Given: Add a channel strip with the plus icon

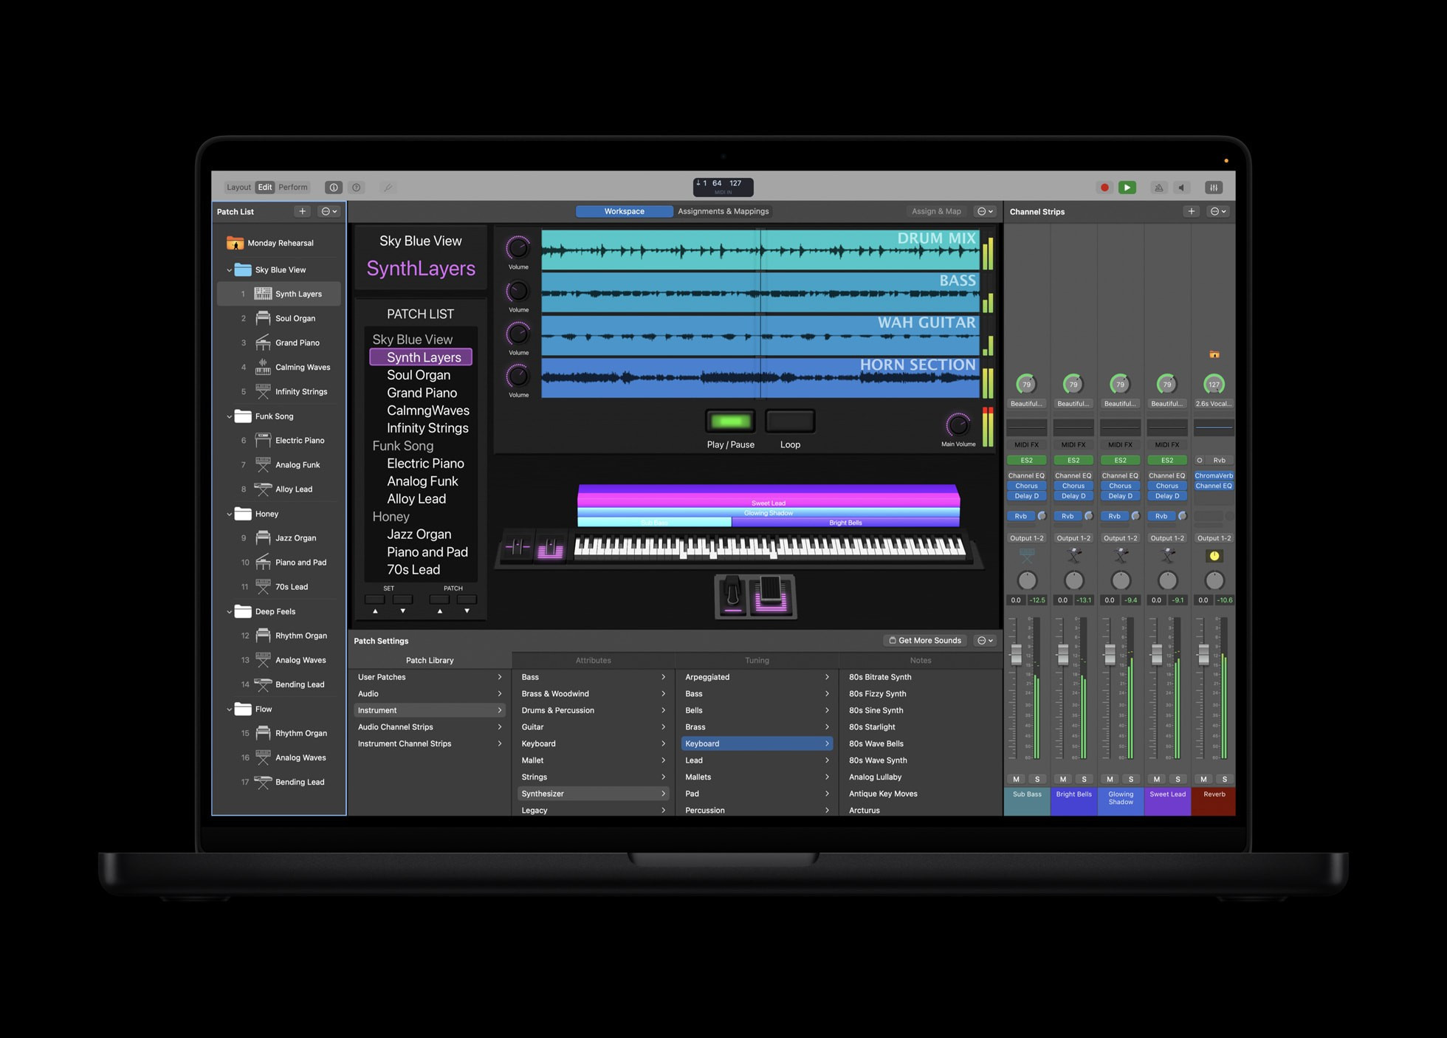Looking at the screenshot, I should (x=1191, y=211).
